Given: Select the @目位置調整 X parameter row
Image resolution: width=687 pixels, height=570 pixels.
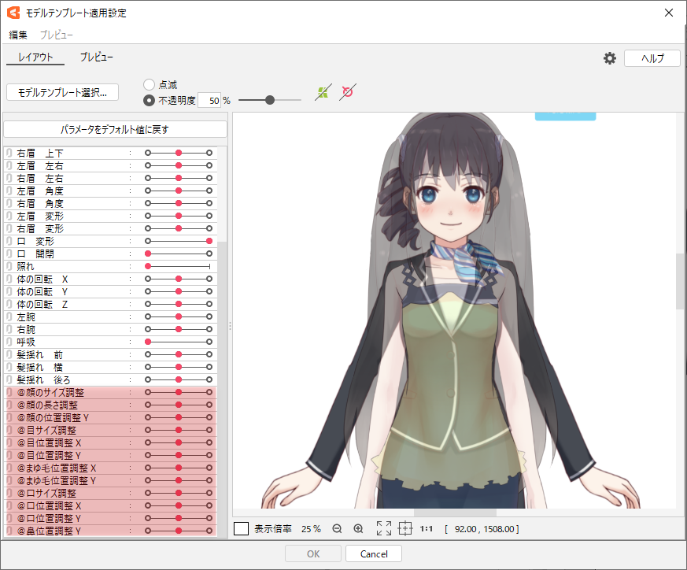Looking at the screenshot, I should (x=110, y=442).
